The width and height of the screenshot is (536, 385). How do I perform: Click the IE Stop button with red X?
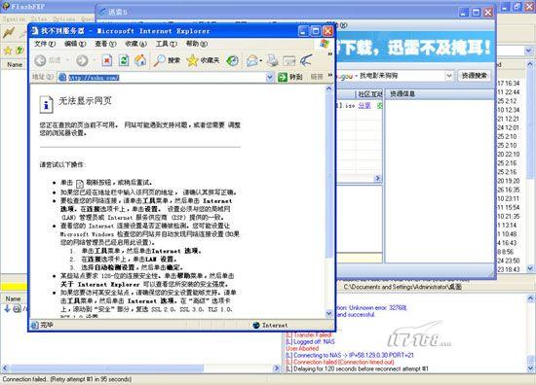107,61
